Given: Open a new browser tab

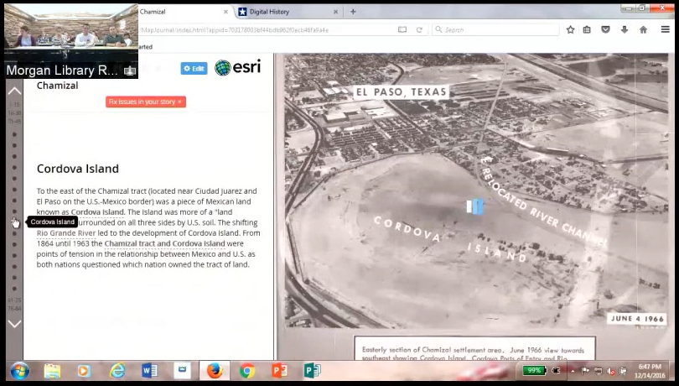Looking at the screenshot, I should coord(353,12).
